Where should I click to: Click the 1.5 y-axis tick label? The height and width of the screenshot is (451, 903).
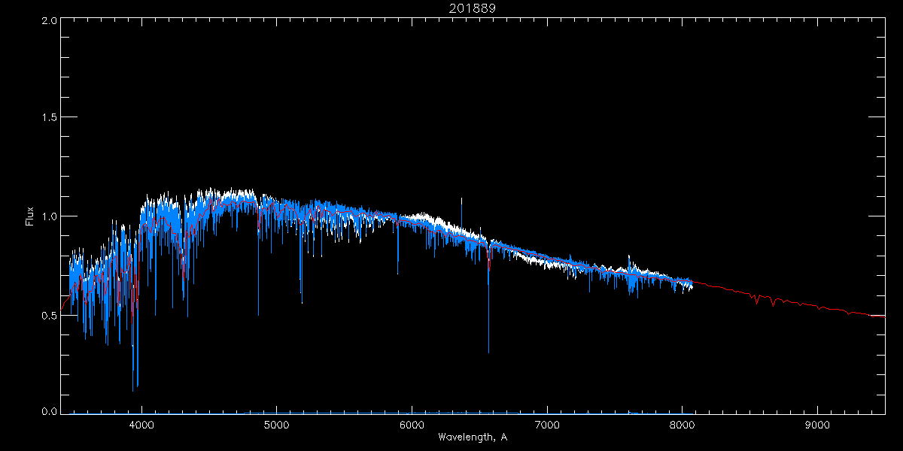[50, 118]
